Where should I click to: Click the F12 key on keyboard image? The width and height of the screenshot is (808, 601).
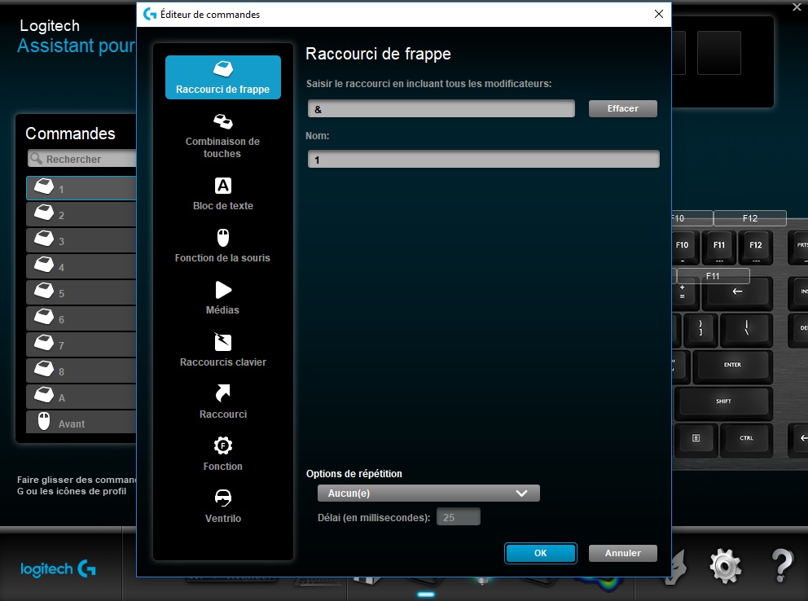(x=755, y=246)
